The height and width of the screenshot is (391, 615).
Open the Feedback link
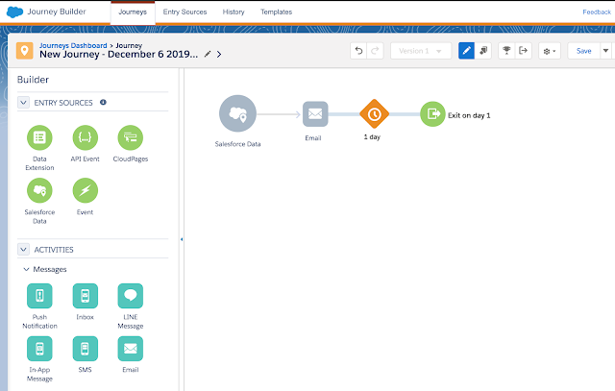pyautogui.click(x=597, y=12)
